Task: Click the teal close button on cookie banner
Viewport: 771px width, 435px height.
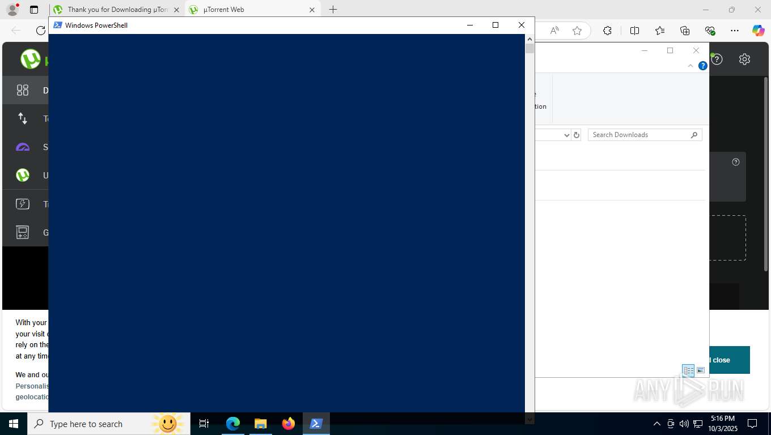Action: (730, 360)
